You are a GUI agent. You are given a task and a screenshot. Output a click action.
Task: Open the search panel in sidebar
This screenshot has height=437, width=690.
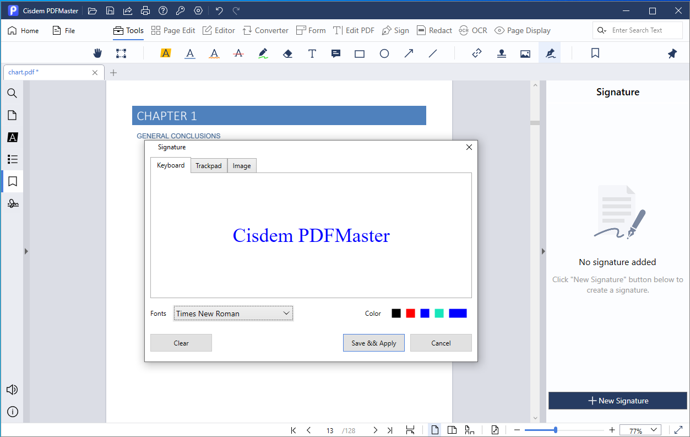[12, 93]
